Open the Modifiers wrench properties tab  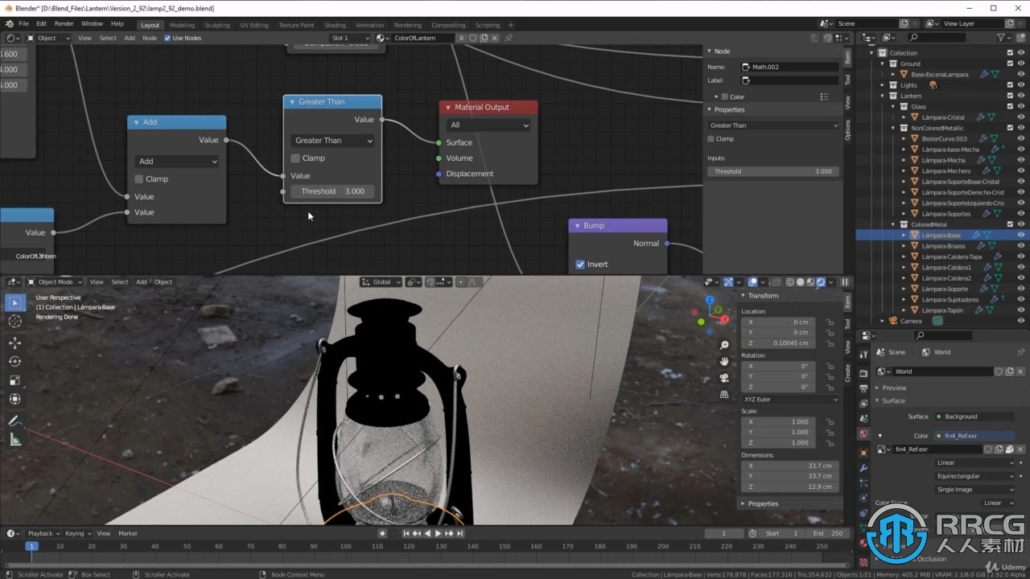pyautogui.click(x=863, y=468)
